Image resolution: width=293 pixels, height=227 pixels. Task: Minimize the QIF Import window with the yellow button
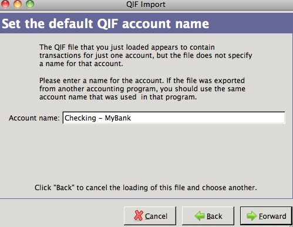(18, 4)
